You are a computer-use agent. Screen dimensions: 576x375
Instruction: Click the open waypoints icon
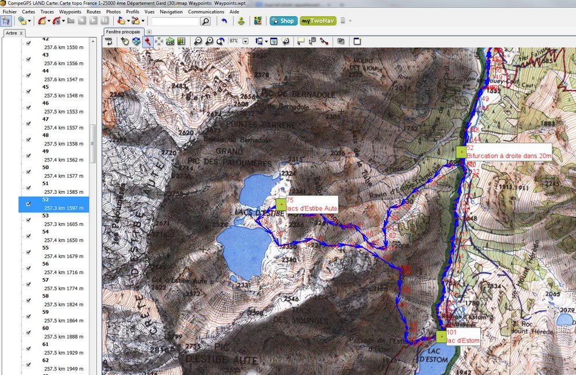click(x=122, y=21)
